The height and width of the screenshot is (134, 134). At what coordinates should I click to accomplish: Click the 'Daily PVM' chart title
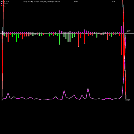tap(5, 2)
